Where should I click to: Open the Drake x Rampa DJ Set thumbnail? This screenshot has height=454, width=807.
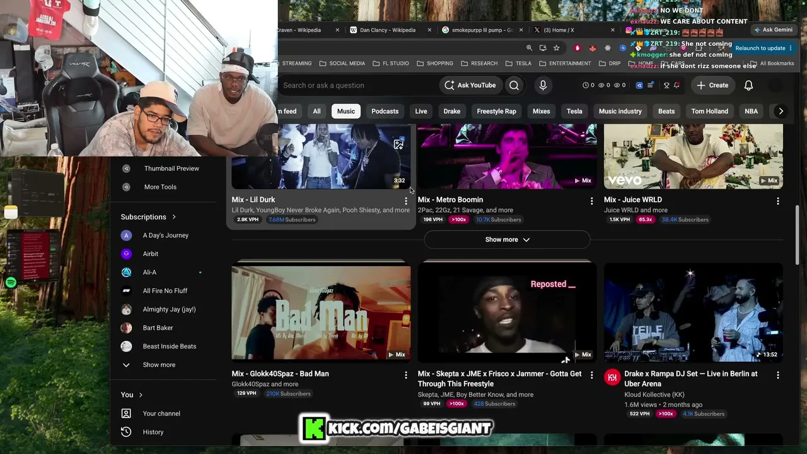tap(694, 312)
